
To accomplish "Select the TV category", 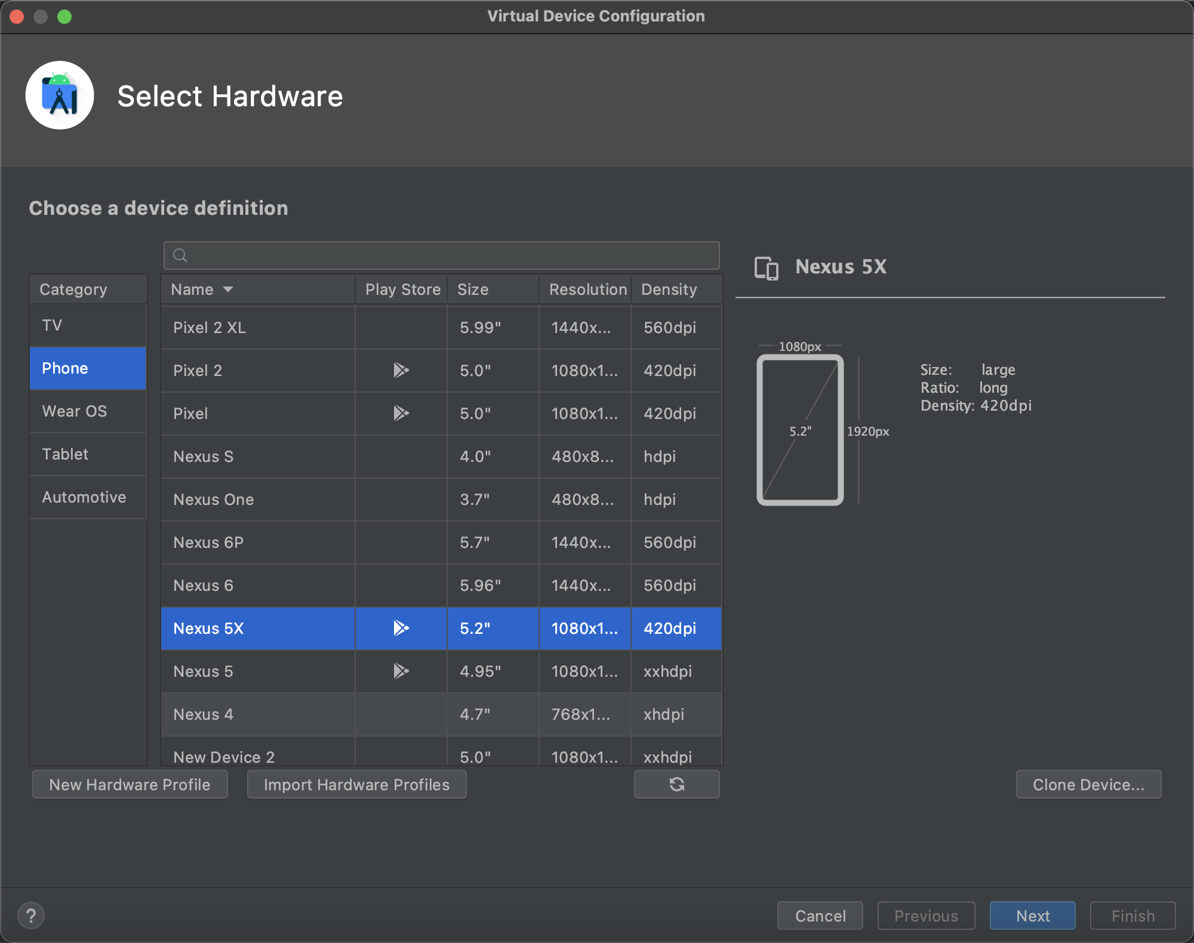I will 88,325.
